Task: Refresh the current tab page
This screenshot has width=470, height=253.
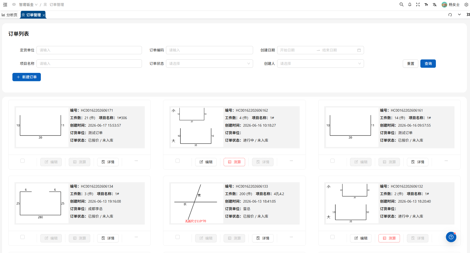Action: click(450, 15)
